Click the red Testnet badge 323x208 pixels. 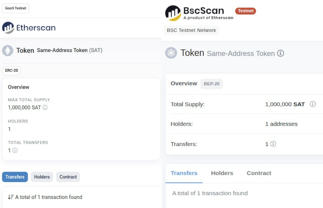(x=246, y=11)
